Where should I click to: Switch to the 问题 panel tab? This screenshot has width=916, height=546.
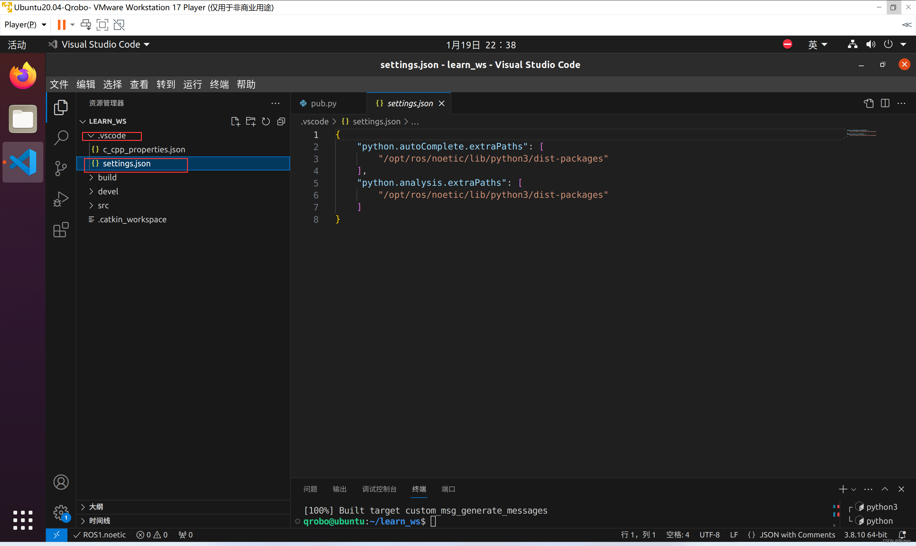(310, 489)
